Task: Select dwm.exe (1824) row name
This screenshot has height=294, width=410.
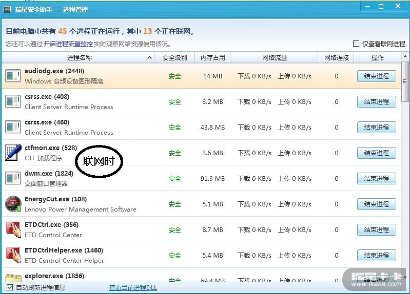Action: tap(49, 173)
